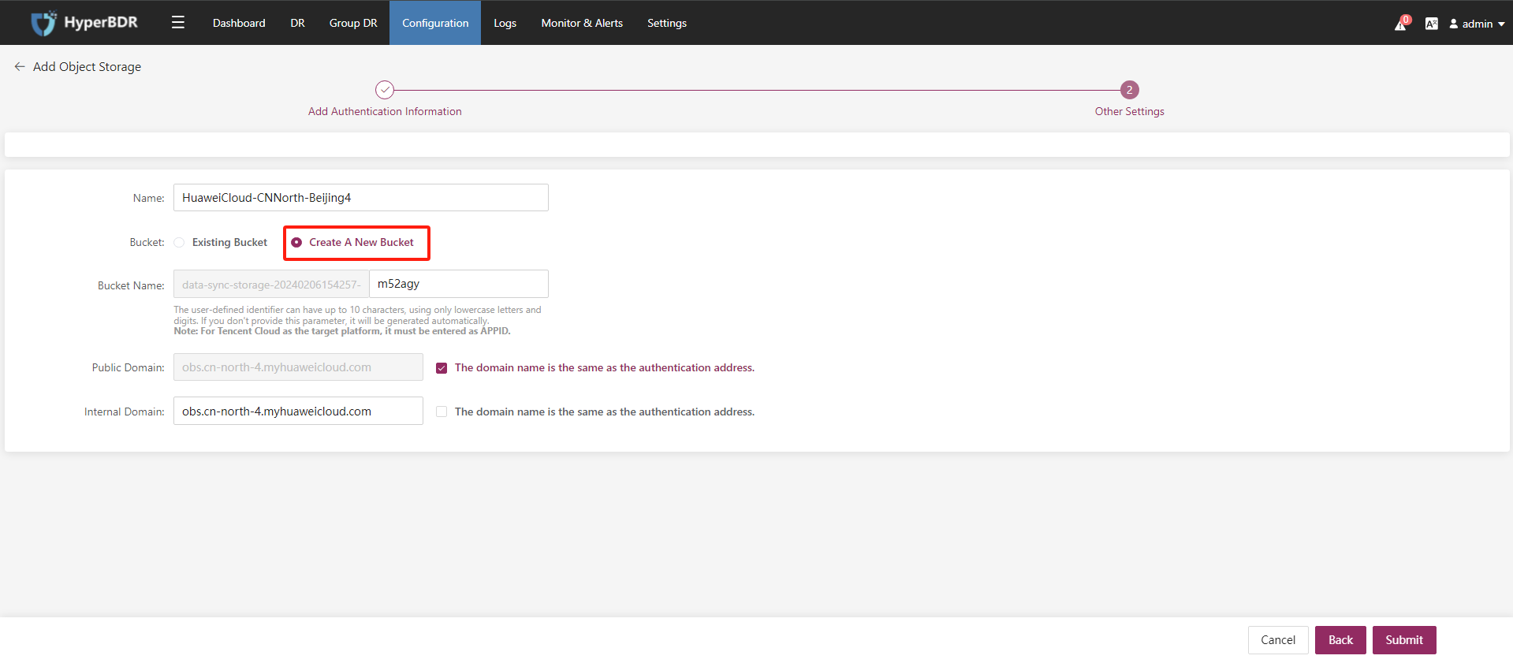
Task: Open the admin user menu
Action: click(x=1477, y=24)
